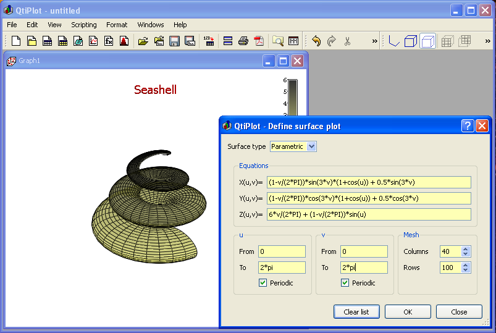Click the Z(u,v) equation field

tap(369, 214)
